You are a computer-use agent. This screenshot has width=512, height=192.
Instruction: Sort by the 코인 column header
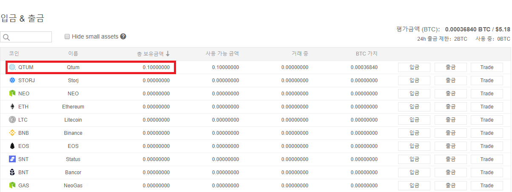click(x=14, y=54)
